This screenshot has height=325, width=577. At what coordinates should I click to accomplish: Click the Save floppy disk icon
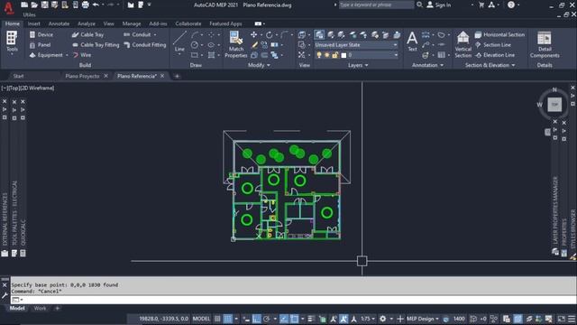(x=44, y=5)
